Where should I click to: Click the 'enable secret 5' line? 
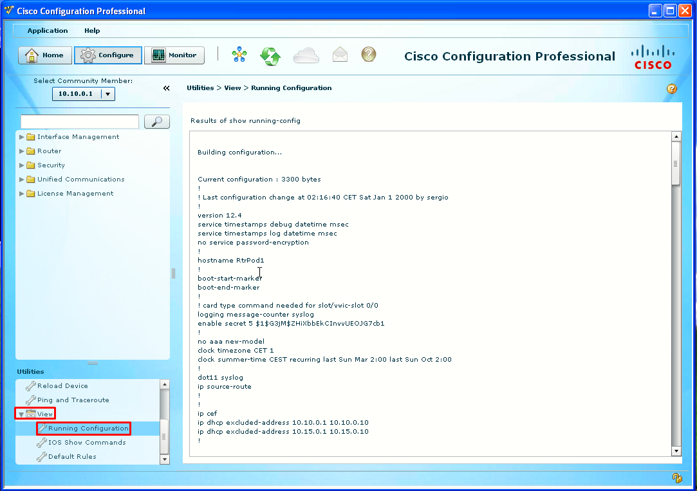[x=291, y=324]
